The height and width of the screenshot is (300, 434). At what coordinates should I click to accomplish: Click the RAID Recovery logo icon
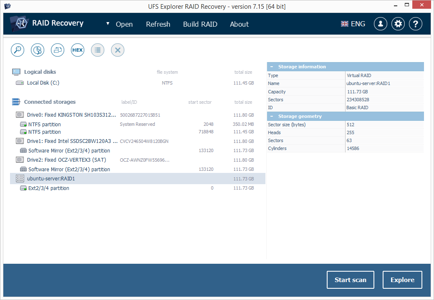(19, 23)
